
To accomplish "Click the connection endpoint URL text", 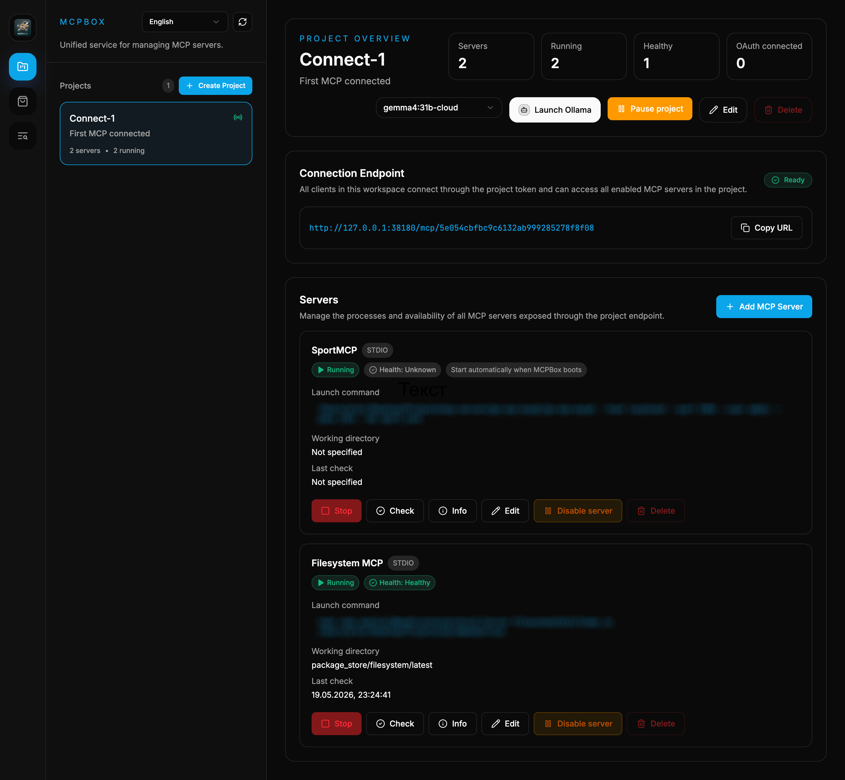I will click(452, 228).
